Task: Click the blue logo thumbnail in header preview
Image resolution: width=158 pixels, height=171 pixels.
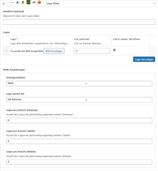Action: pyautogui.click(x=17, y=3)
